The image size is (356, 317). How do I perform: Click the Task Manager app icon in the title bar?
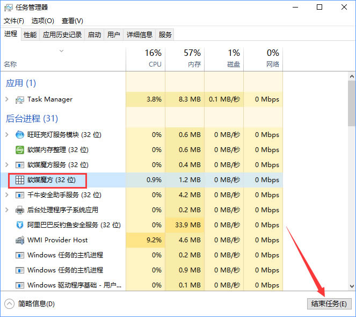point(9,7)
